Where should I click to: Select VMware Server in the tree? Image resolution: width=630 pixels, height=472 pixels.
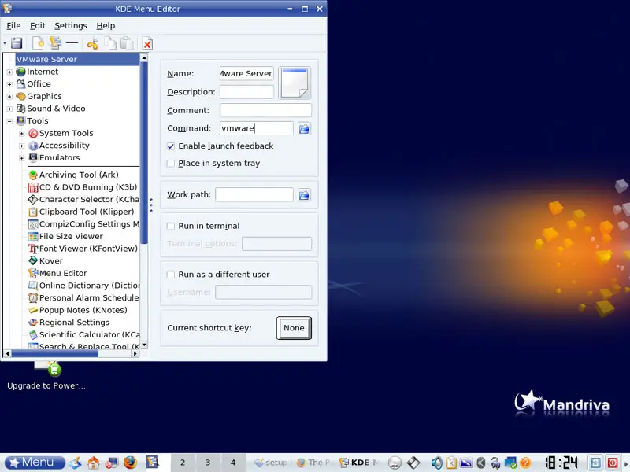click(x=77, y=60)
